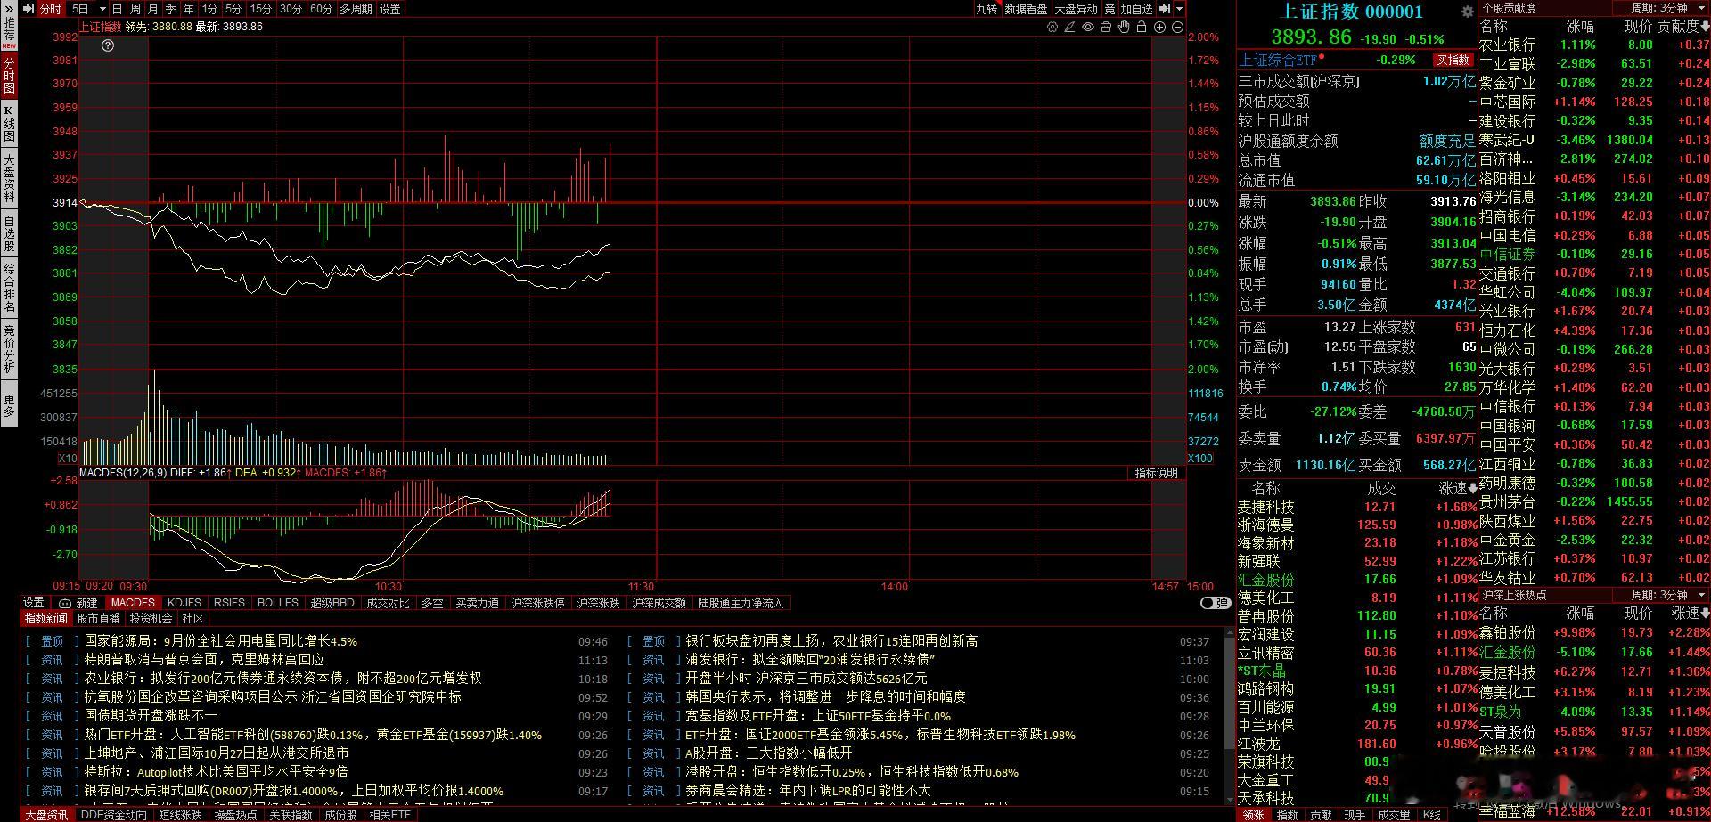Switch to the 社区 tab

pyautogui.click(x=192, y=618)
